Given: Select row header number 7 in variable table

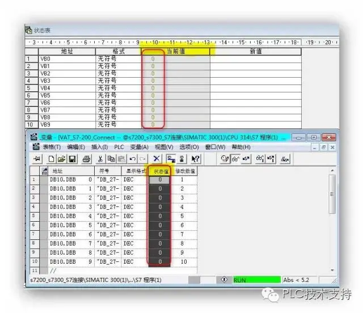Looking at the screenshot, I should click(x=35, y=234).
